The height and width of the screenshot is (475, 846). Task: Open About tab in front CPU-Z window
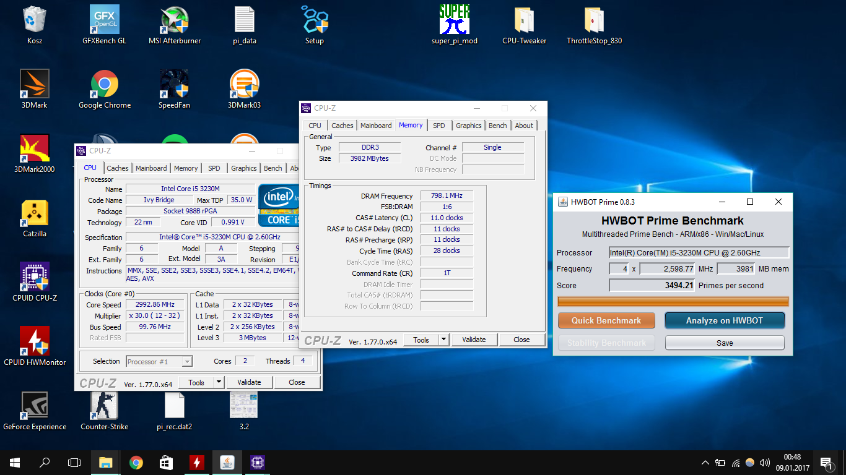524,126
